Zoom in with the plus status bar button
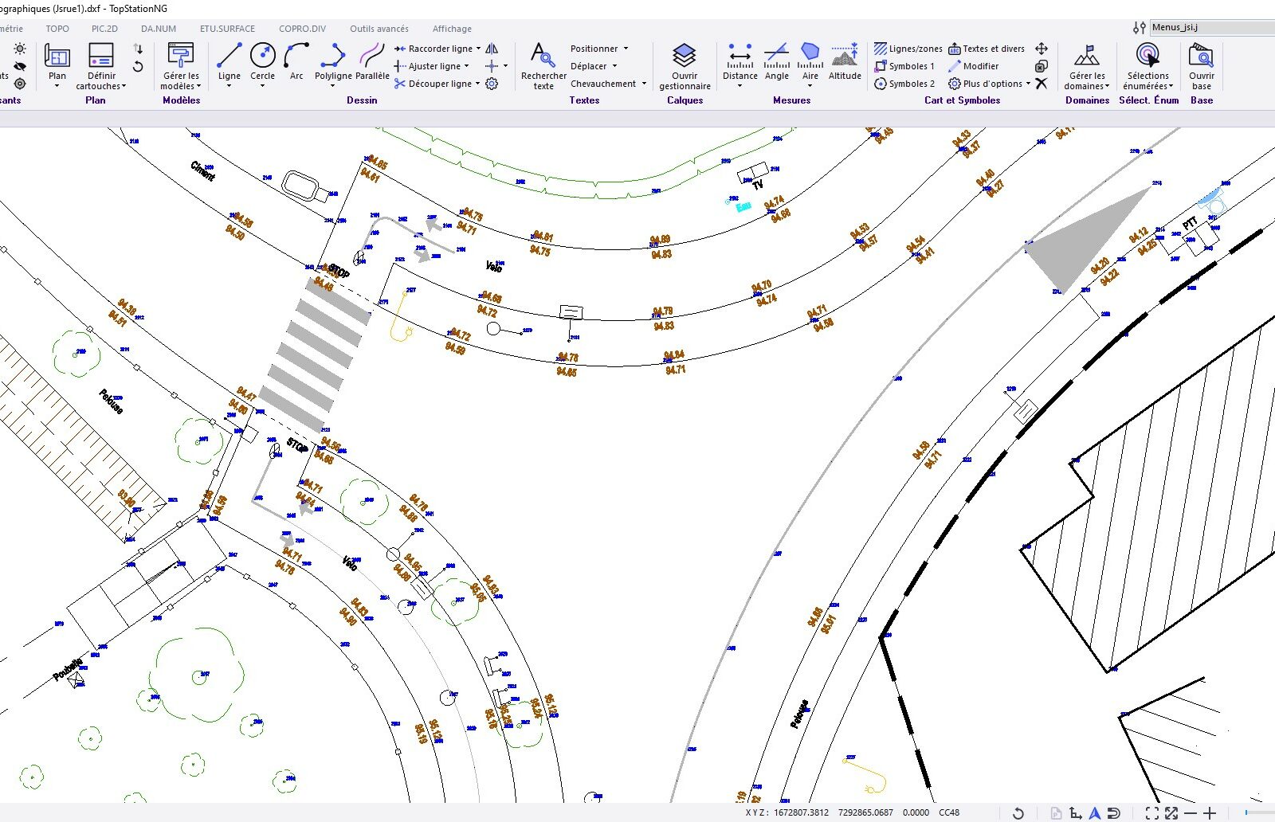Image resolution: width=1275 pixels, height=822 pixels. [1210, 813]
